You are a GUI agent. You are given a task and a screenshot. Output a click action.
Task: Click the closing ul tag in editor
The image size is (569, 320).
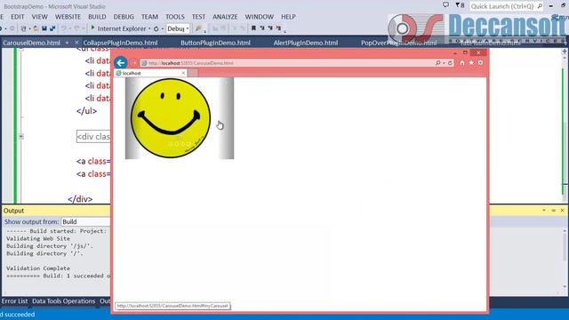(x=87, y=111)
